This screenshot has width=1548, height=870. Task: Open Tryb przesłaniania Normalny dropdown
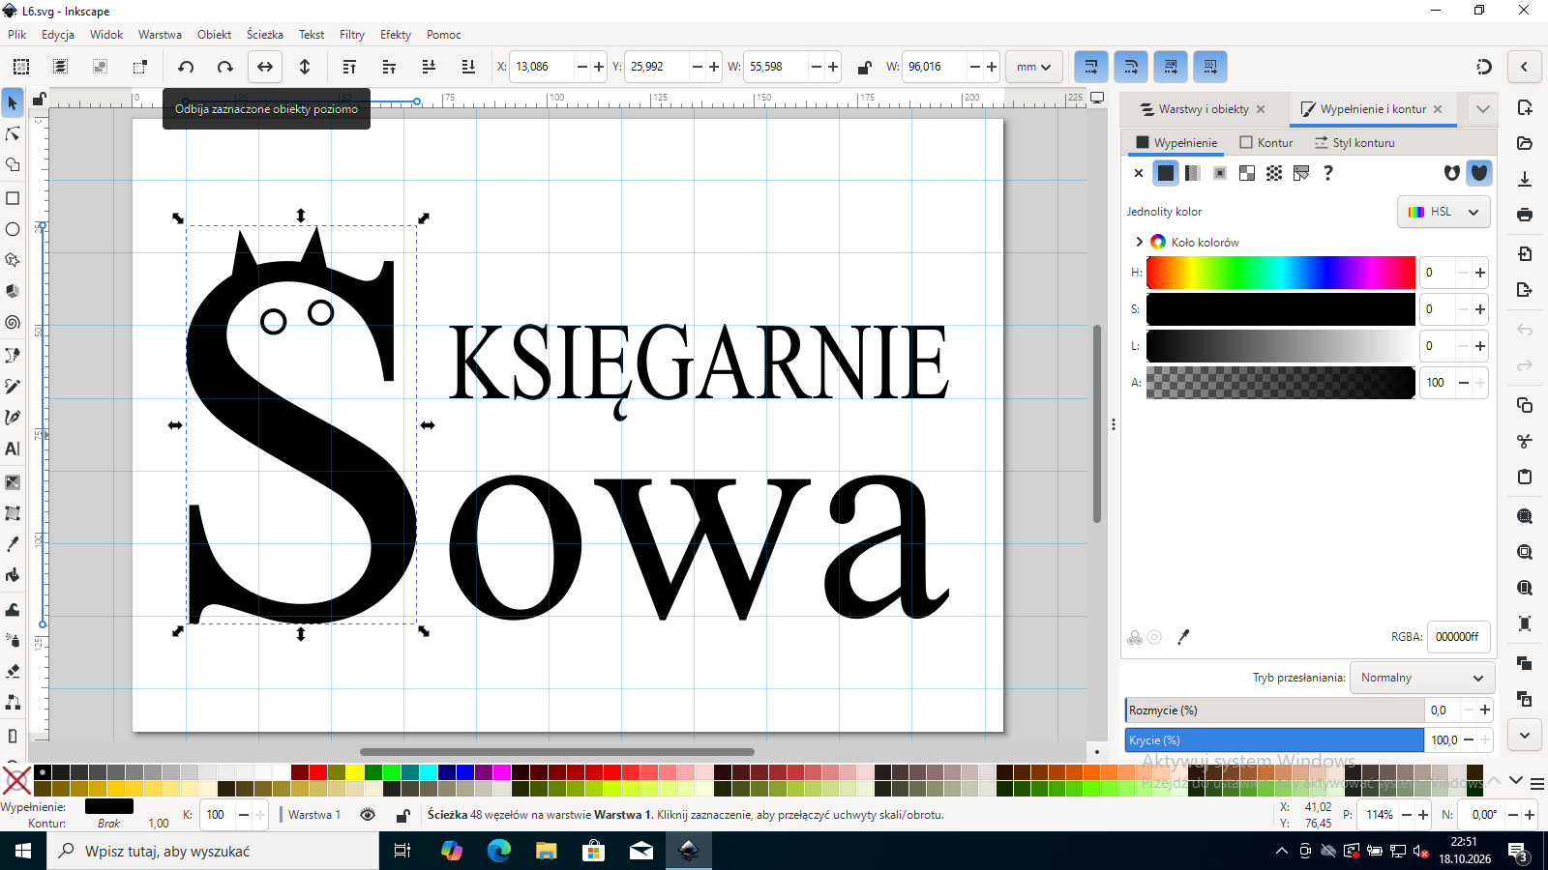click(x=1422, y=678)
